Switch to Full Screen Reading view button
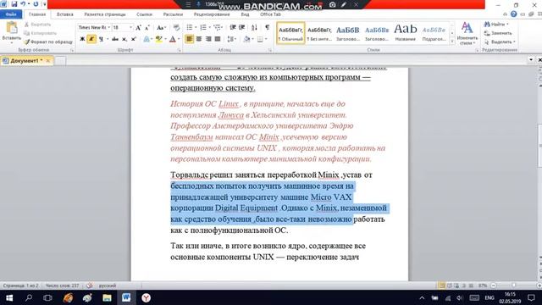The width and height of the screenshot is (542, 305). click(x=450, y=286)
